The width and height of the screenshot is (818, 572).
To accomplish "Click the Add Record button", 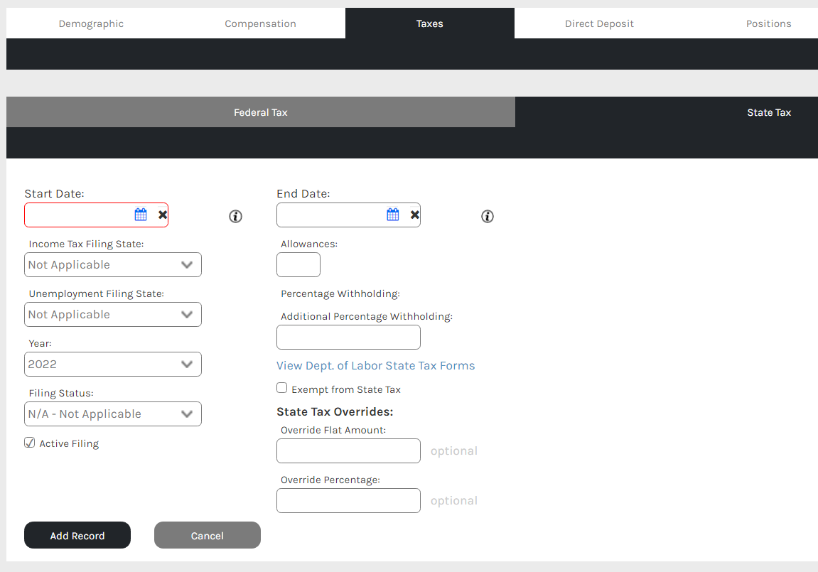I will [x=77, y=535].
